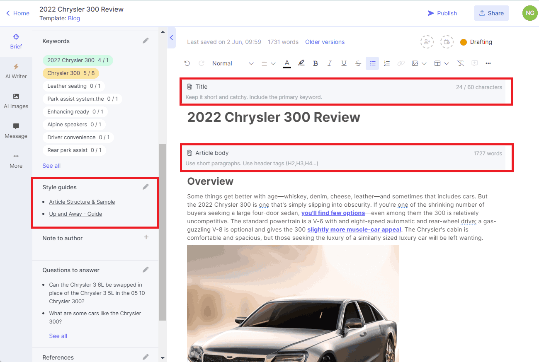Image resolution: width=539 pixels, height=362 pixels.
Task: Toggle italic formatting
Action: 330,63
